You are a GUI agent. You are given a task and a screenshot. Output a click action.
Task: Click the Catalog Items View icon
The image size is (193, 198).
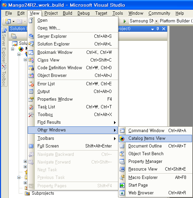click(122, 138)
